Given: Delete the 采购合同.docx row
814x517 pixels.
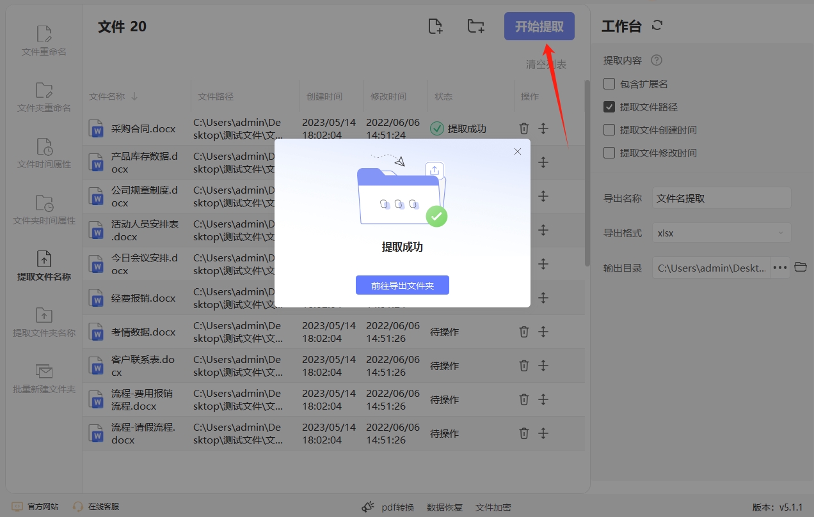Looking at the screenshot, I should pos(524,128).
